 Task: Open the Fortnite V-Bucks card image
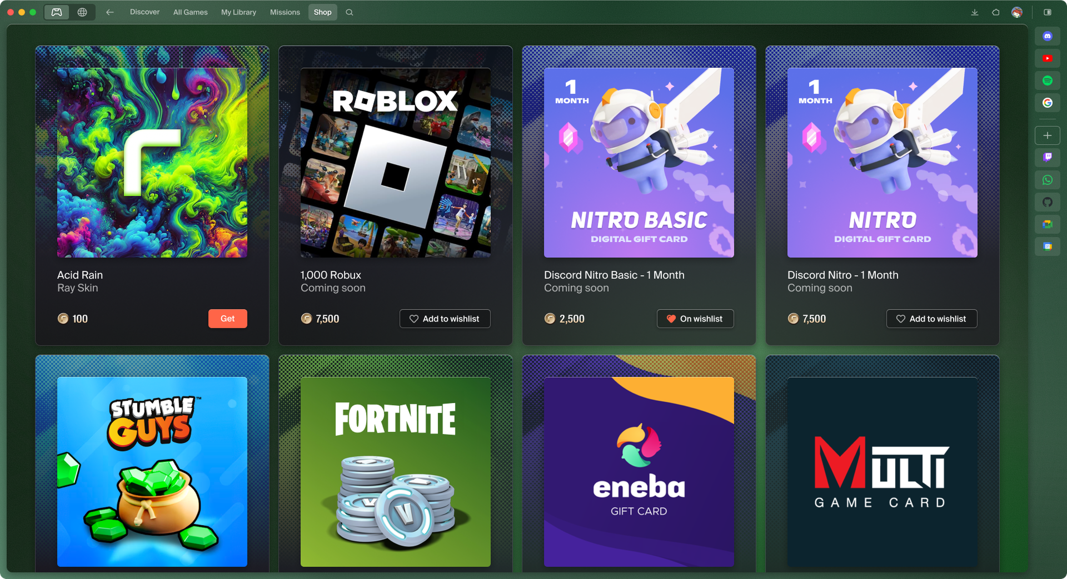point(396,472)
